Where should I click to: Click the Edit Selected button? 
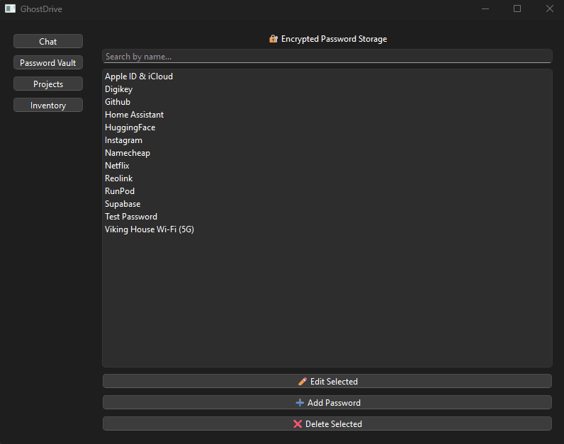pyautogui.click(x=327, y=381)
